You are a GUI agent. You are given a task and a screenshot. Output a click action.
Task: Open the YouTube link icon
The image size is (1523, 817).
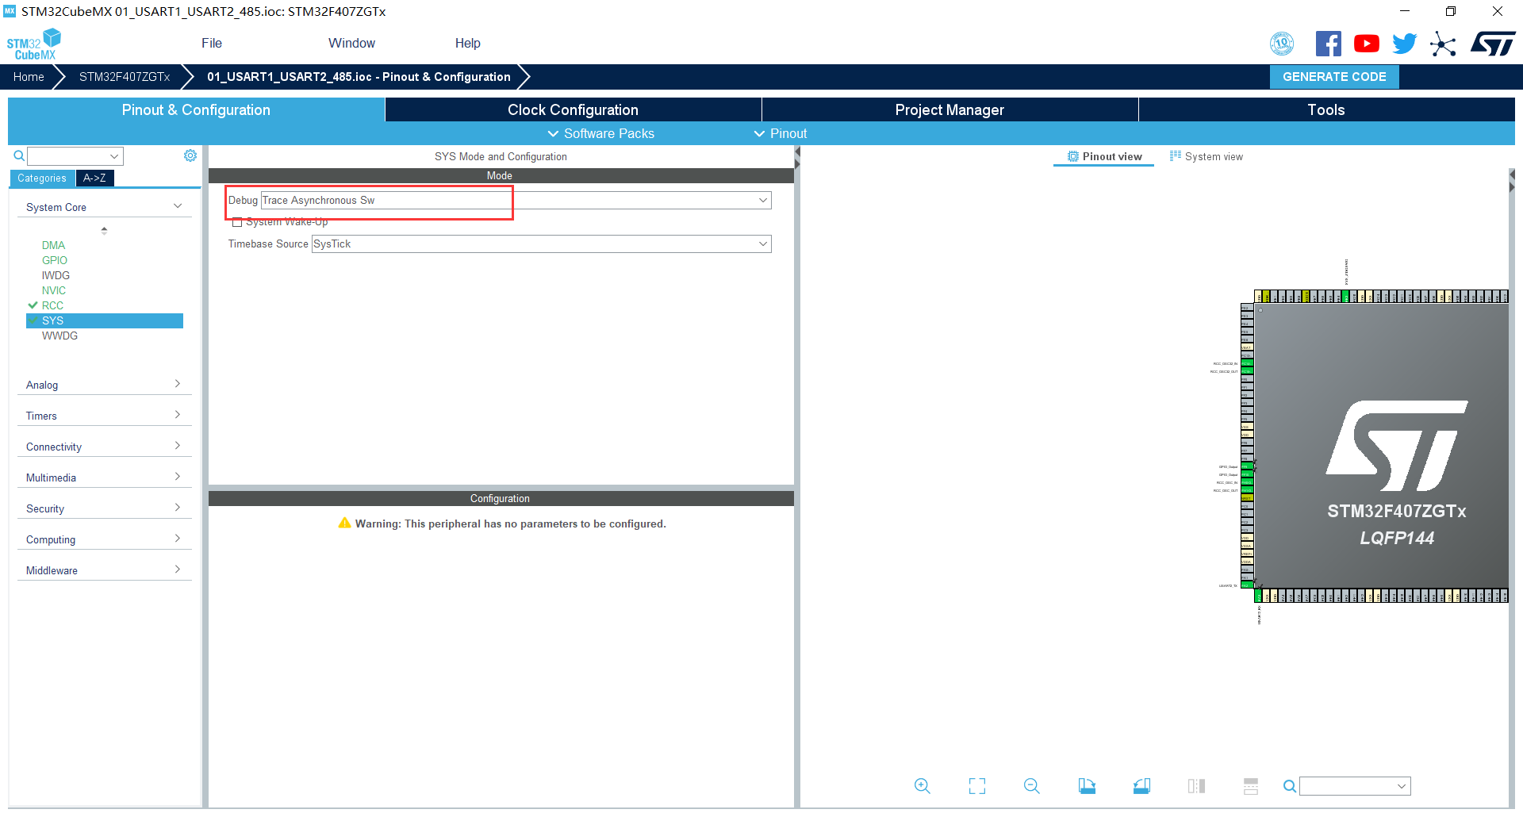pos(1366,44)
